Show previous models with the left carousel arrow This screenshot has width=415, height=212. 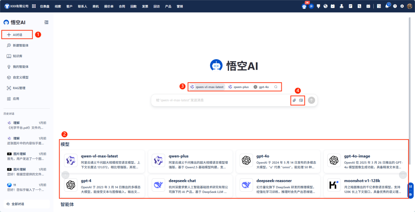pyautogui.click(x=65, y=175)
